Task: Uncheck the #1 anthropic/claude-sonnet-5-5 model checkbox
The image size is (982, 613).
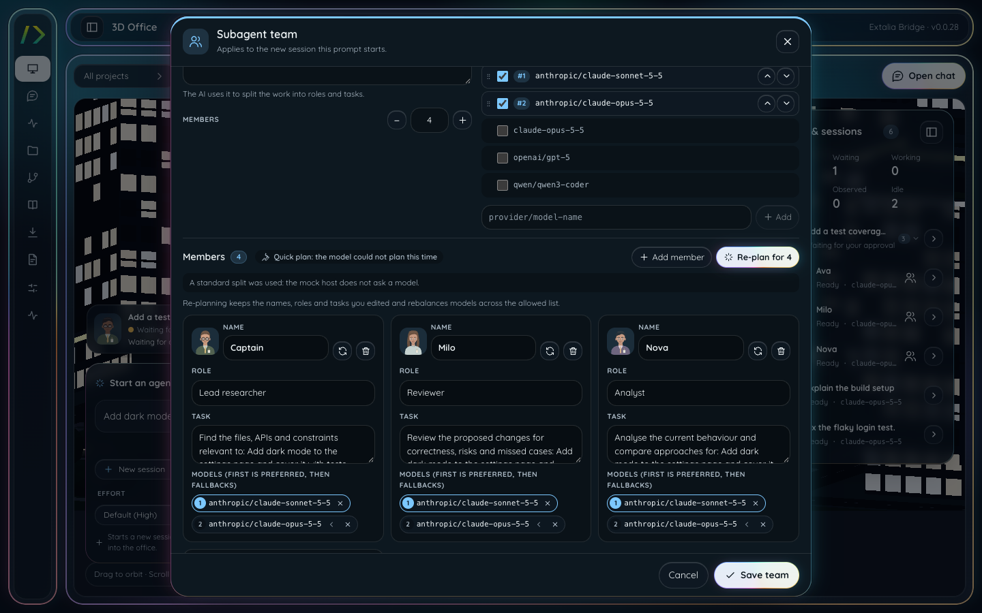Action: coord(503,76)
